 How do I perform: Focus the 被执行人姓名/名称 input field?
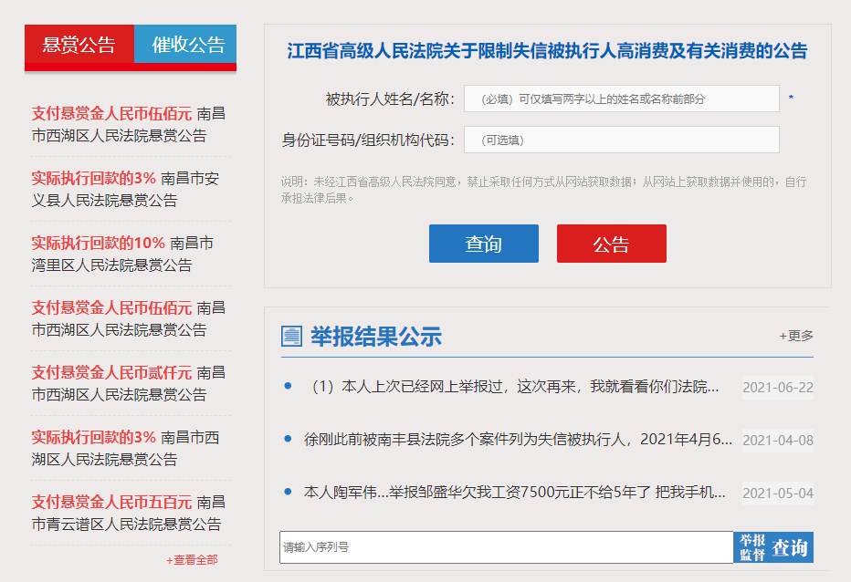[622, 99]
